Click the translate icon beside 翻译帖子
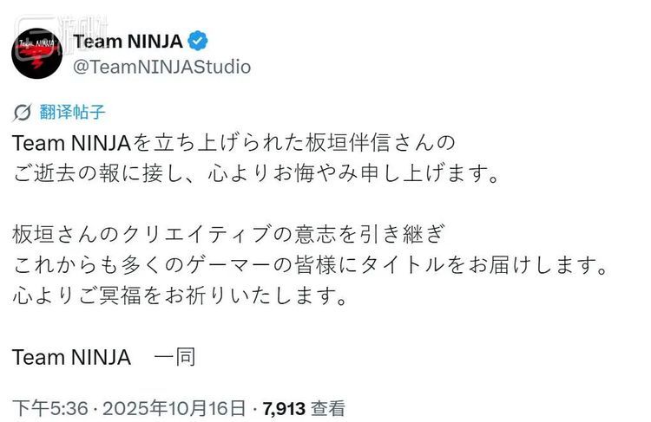The image size is (651, 422). [x=23, y=113]
